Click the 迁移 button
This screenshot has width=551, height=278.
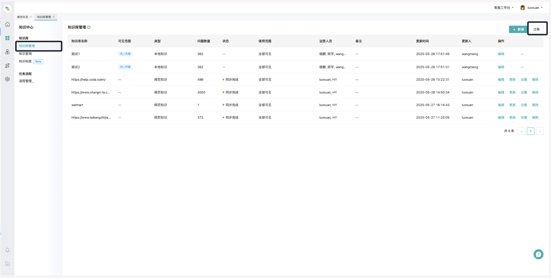pyautogui.click(x=536, y=29)
